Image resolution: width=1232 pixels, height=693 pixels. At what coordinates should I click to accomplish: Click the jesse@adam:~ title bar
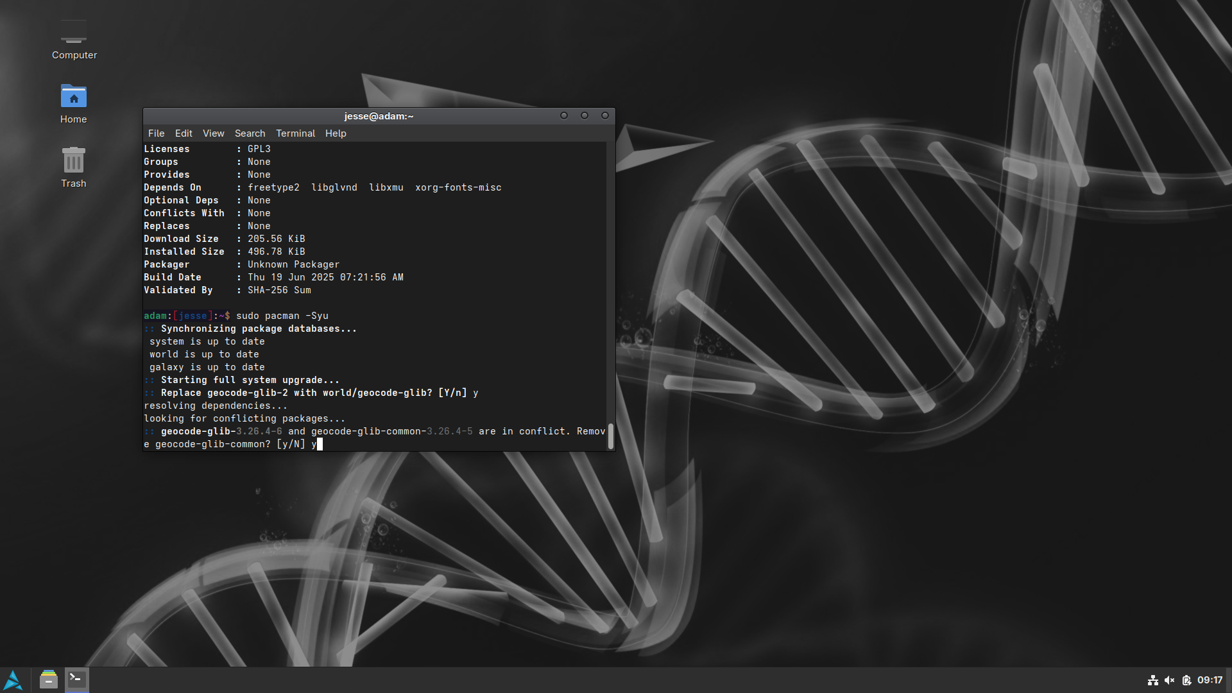(379, 116)
